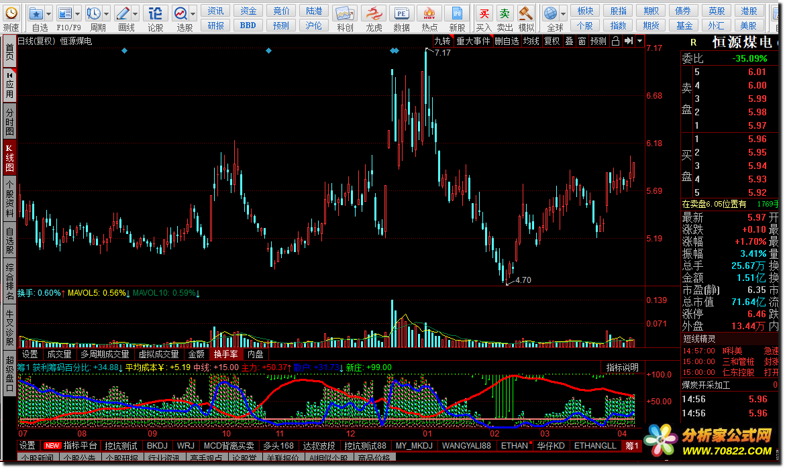Toggle the 均线 moving averages display

click(531, 41)
